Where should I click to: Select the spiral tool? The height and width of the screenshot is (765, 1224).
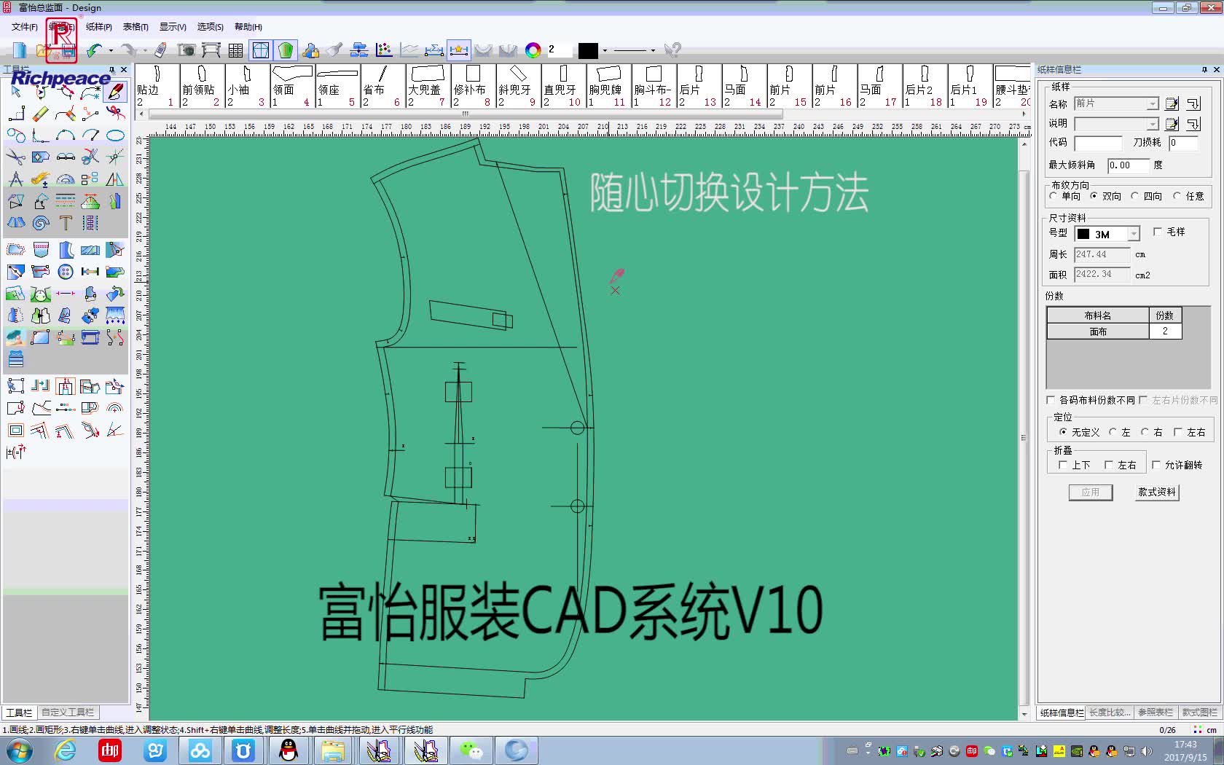pos(41,223)
